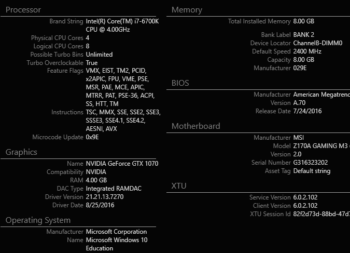The image size is (350, 253).
Task: Click the Physical CPU Cores value
Action: (x=88, y=38)
